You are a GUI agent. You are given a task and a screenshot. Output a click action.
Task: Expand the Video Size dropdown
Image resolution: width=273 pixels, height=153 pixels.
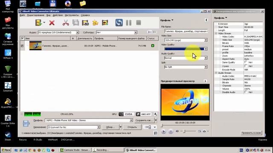pos(206,40)
